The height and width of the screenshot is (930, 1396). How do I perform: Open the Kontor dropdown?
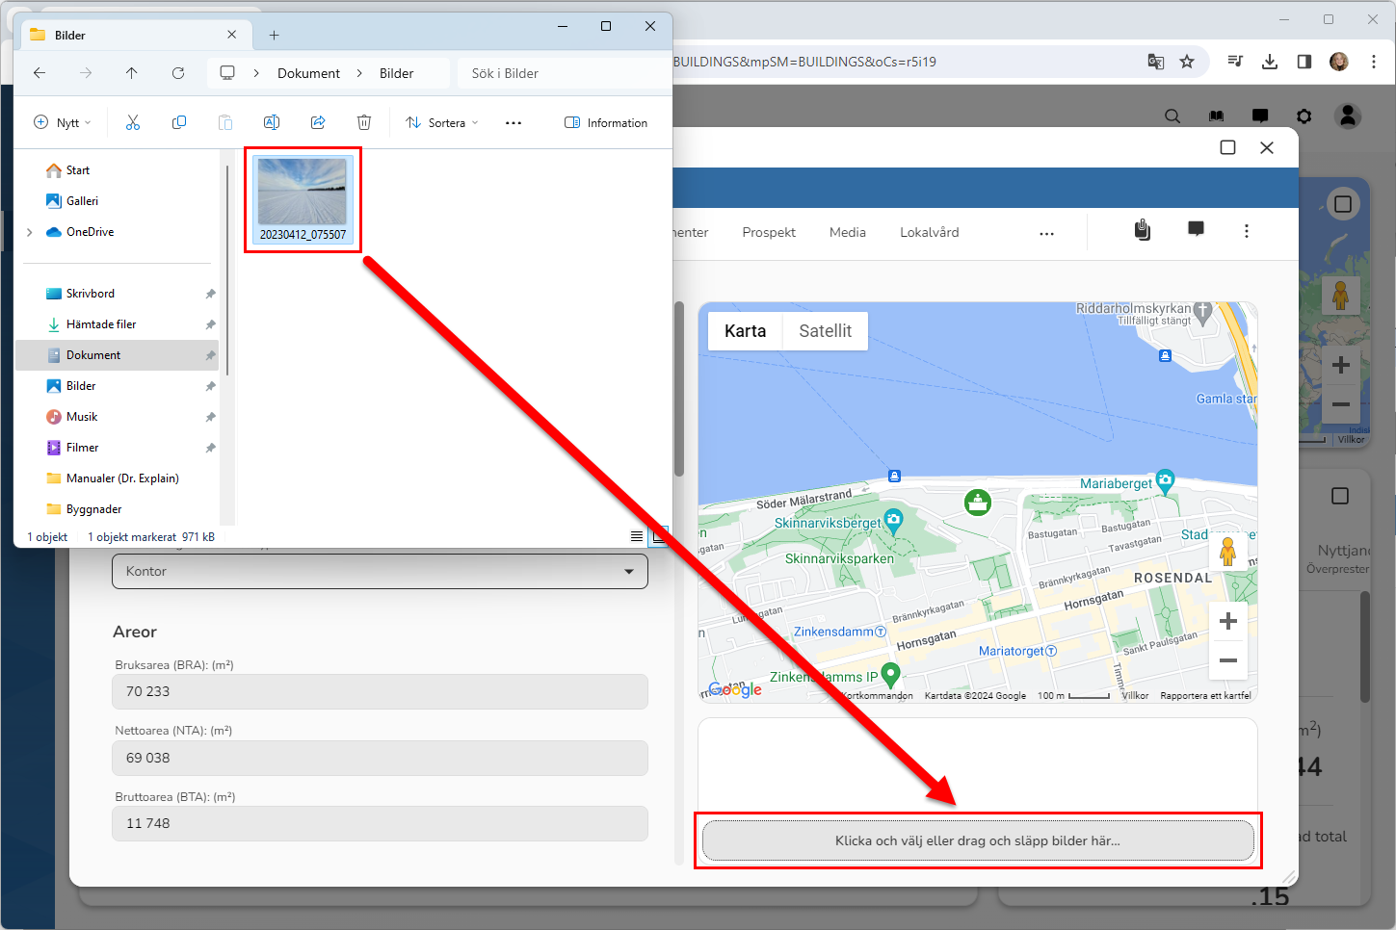[380, 571]
